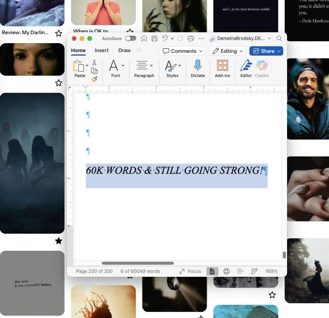The width and height of the screenshot is (329, 318).
Task: Star the Review: My Darlin... pin
Action: 59,33
